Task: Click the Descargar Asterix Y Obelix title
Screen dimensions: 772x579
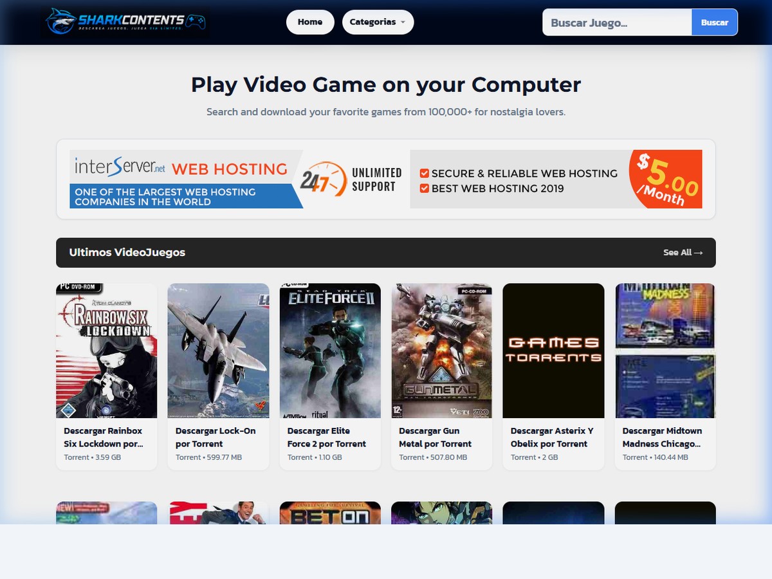Action: click(552, 437)
